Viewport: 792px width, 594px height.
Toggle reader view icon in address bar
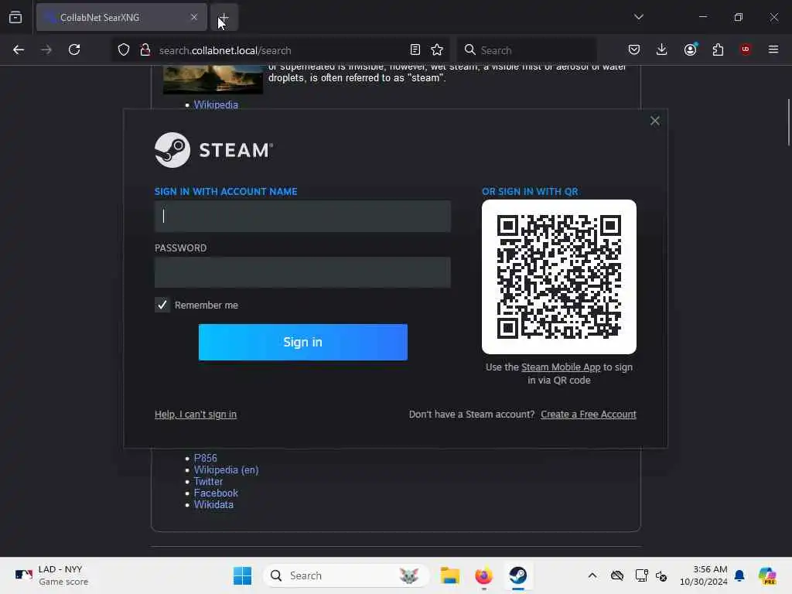point(415,49)
